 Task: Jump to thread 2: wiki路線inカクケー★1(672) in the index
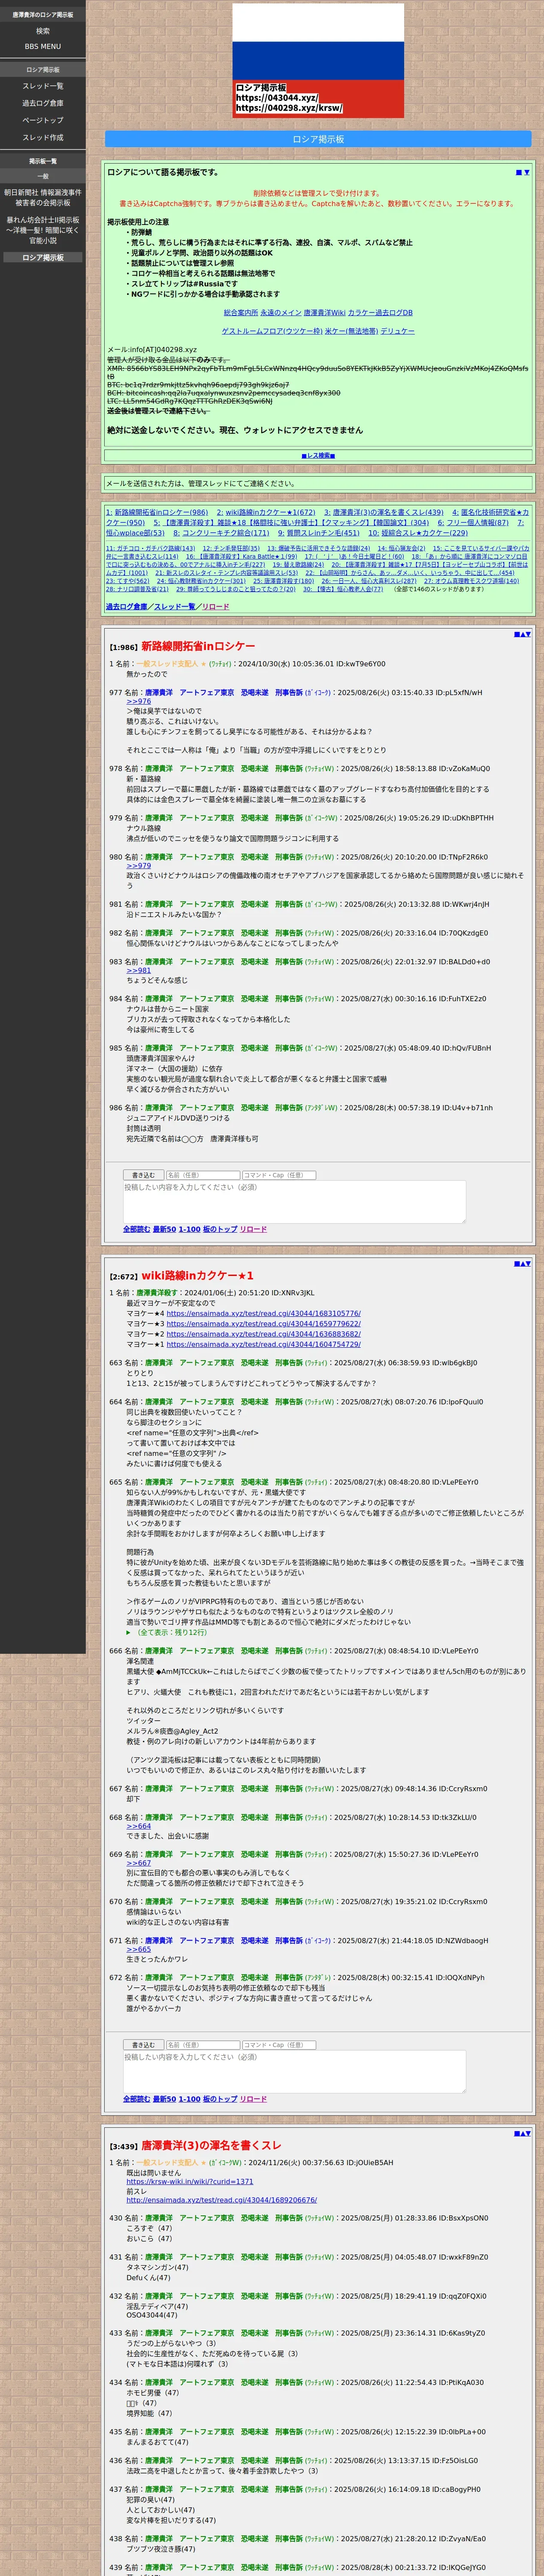[266, 512]
